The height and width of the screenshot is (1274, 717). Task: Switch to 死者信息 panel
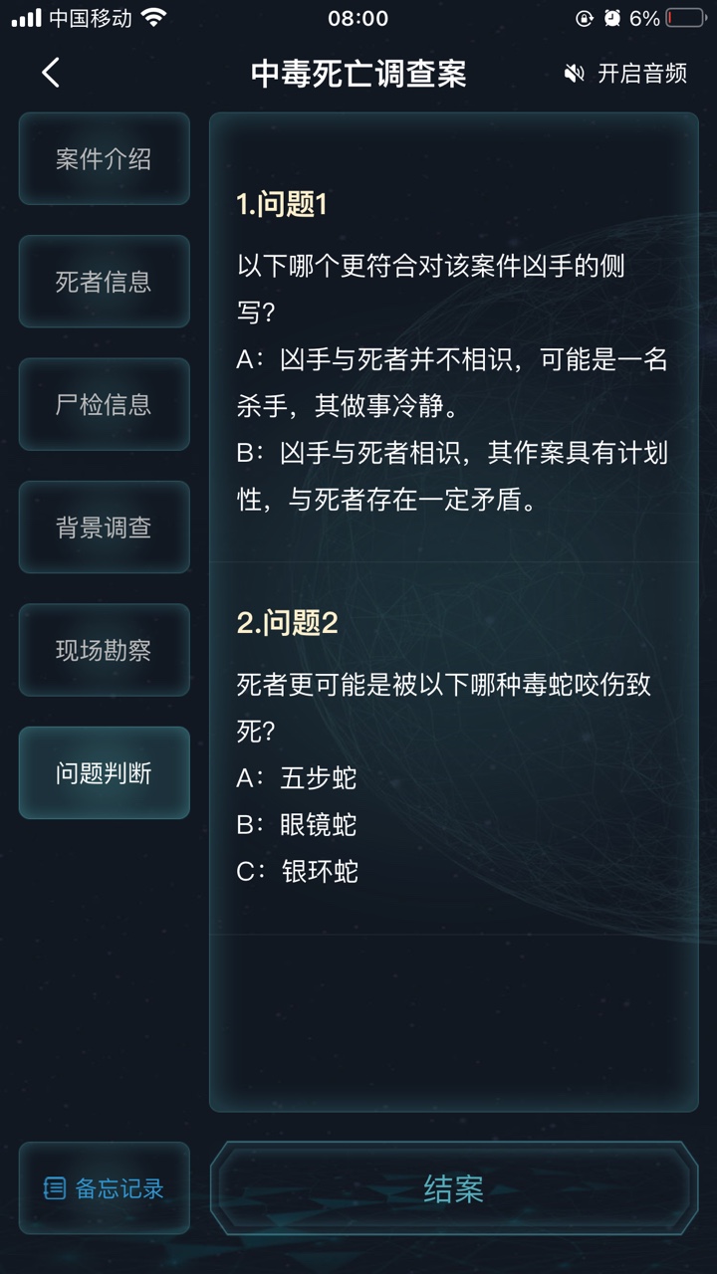tap(104, 282)
